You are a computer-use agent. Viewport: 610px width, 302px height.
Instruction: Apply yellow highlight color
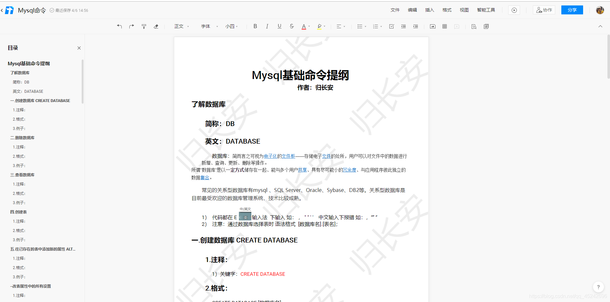click(319, 27)
